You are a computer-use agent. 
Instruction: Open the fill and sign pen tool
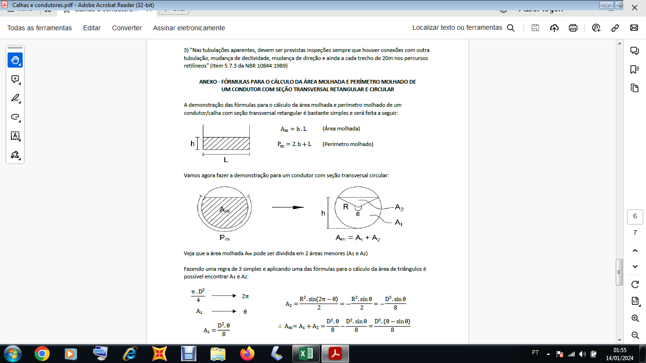[x=15, y=155]
